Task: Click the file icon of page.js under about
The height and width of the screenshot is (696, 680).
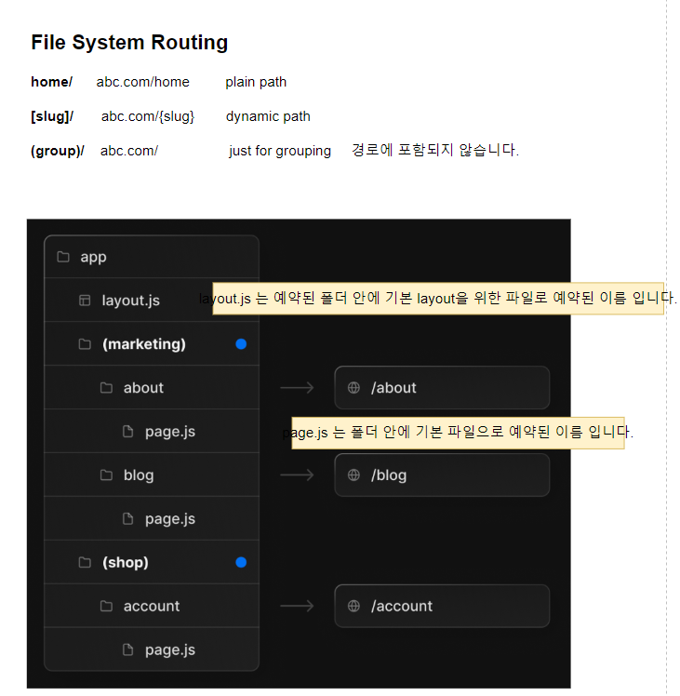Action: (x=127, y=431)
